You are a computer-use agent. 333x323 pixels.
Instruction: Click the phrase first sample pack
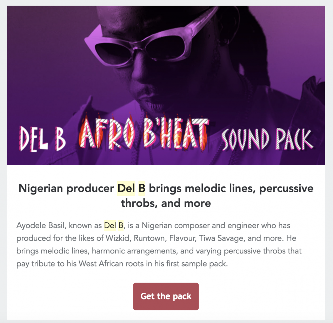198,264
